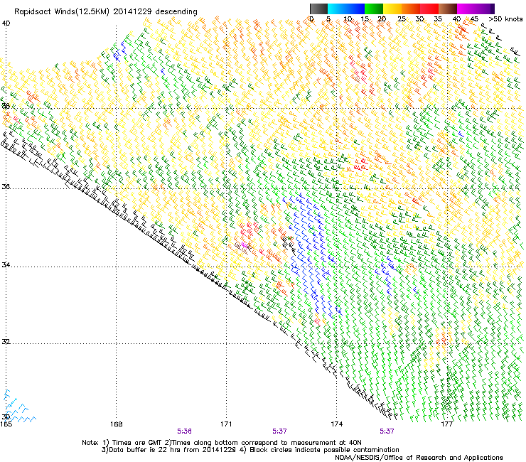
Task: Click the cyan-blue 5-15 knots legend segment
Action: [x=346, y=9]
